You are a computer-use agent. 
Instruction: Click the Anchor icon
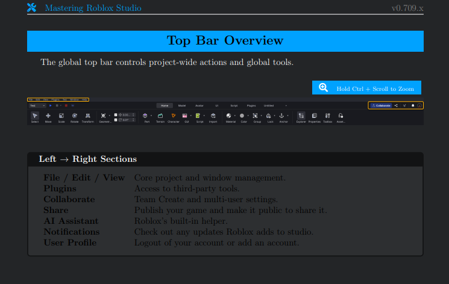281,116
